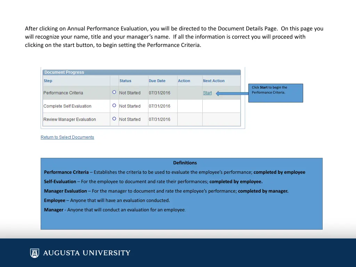356x267 pixels.
Task: Click the due date for Complete Self Evaluation
Action: [x=160, y=106]
